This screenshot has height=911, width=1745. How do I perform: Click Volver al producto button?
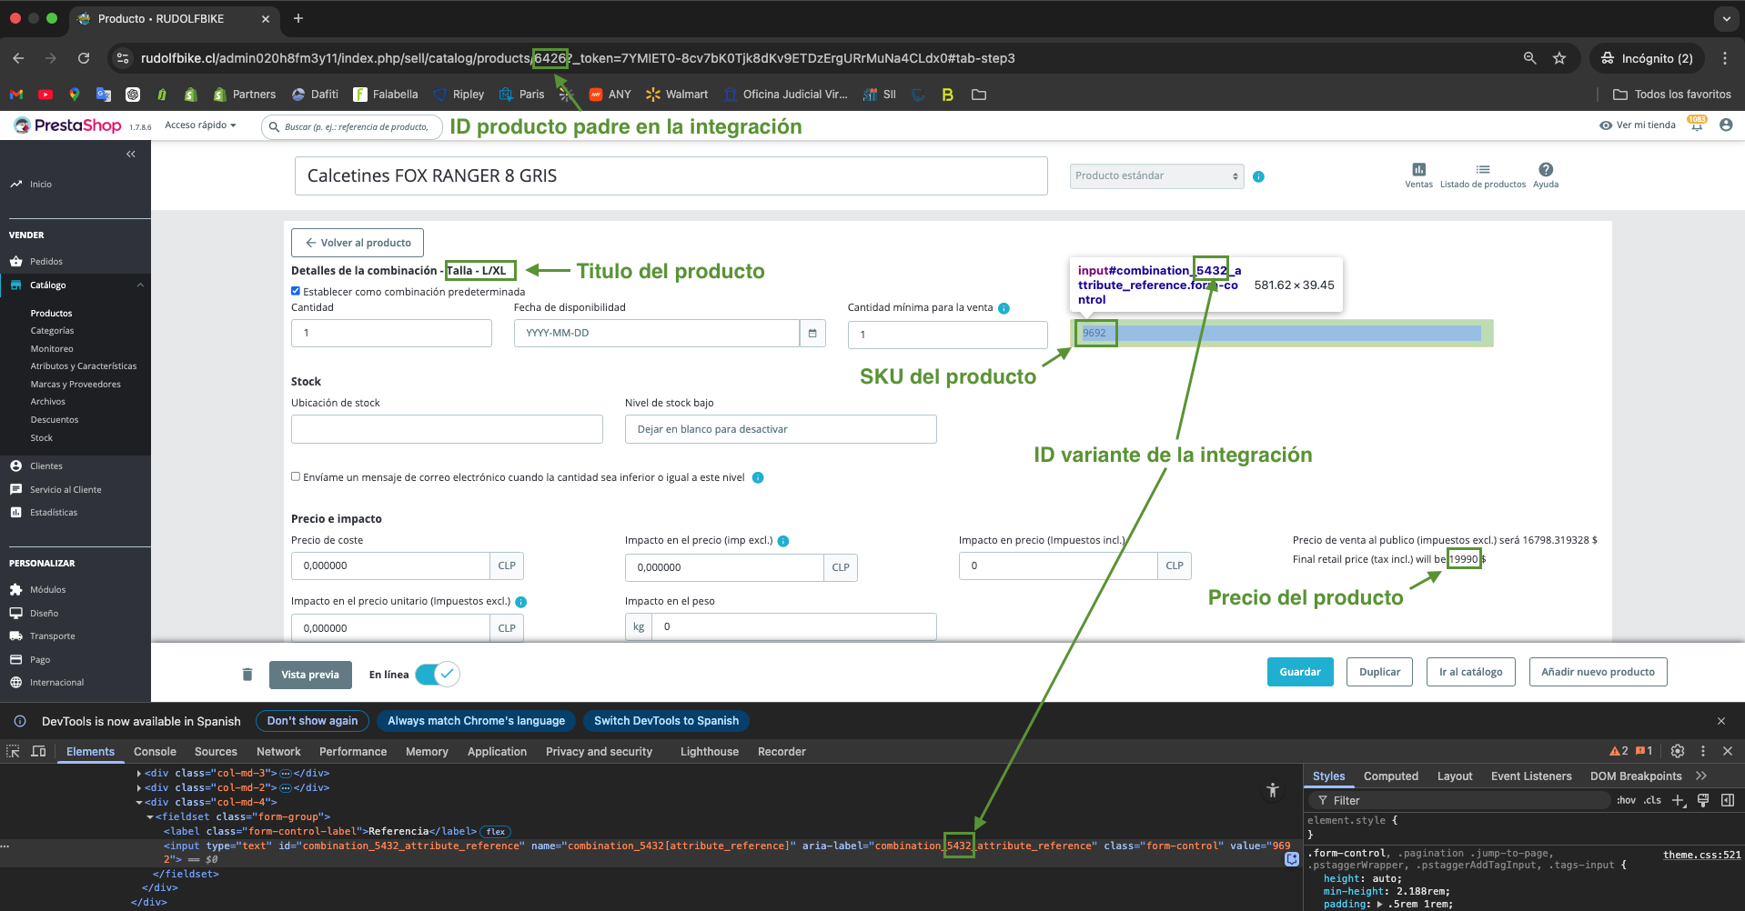tap(358, 243)
